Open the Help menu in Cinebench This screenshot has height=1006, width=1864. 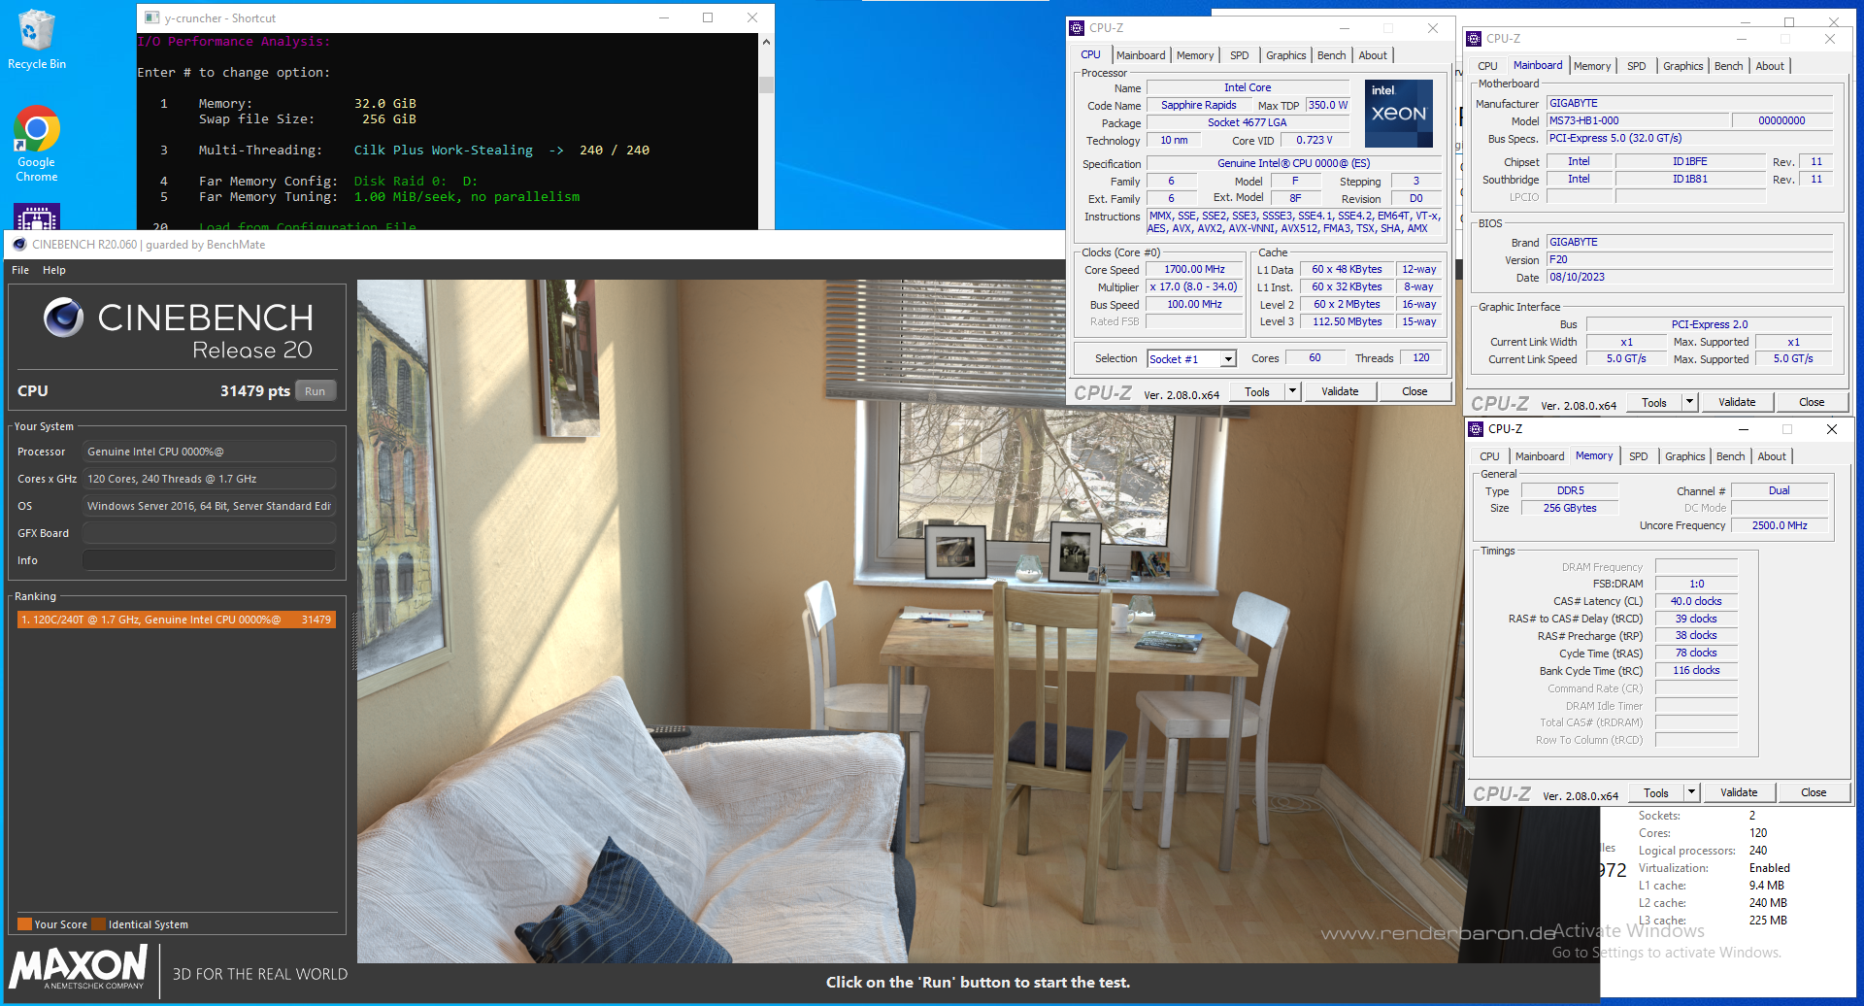54,270
